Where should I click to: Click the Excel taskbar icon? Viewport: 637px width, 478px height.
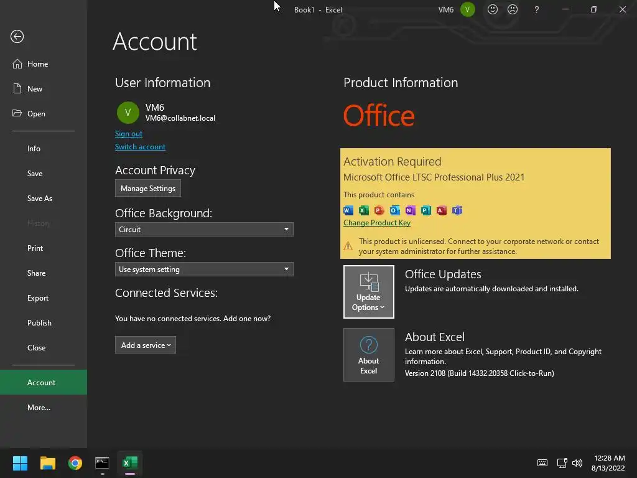(x=130, y=463)
